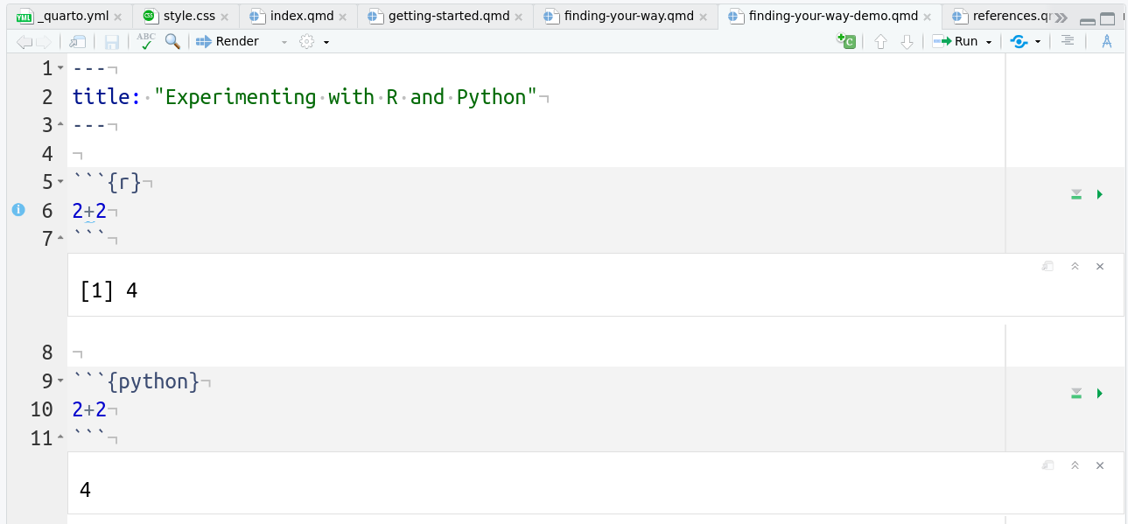The height and width of the screenshot is (524, 1128).
Task: Clear the python chunk output
Action: click(x=1100, y=466)
